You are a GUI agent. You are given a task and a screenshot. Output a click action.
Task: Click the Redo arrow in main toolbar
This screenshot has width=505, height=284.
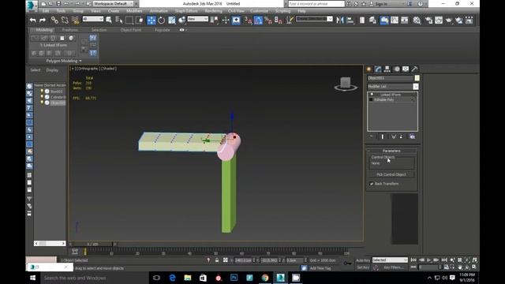point(43,21)
